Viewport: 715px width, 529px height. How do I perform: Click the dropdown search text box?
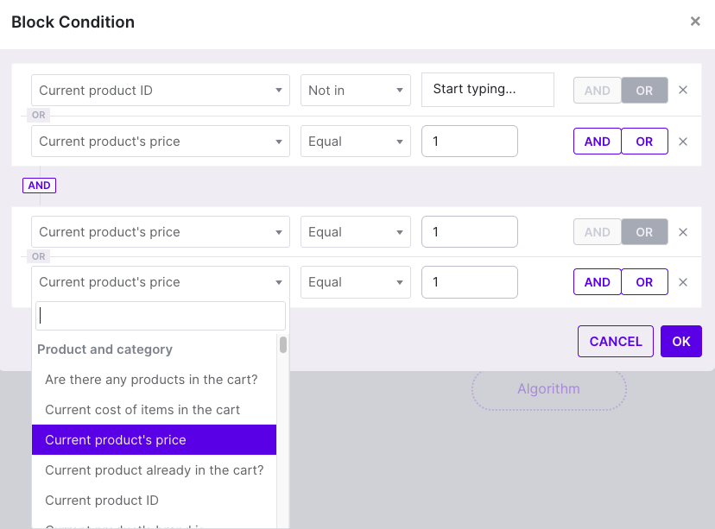coord(161,316)
